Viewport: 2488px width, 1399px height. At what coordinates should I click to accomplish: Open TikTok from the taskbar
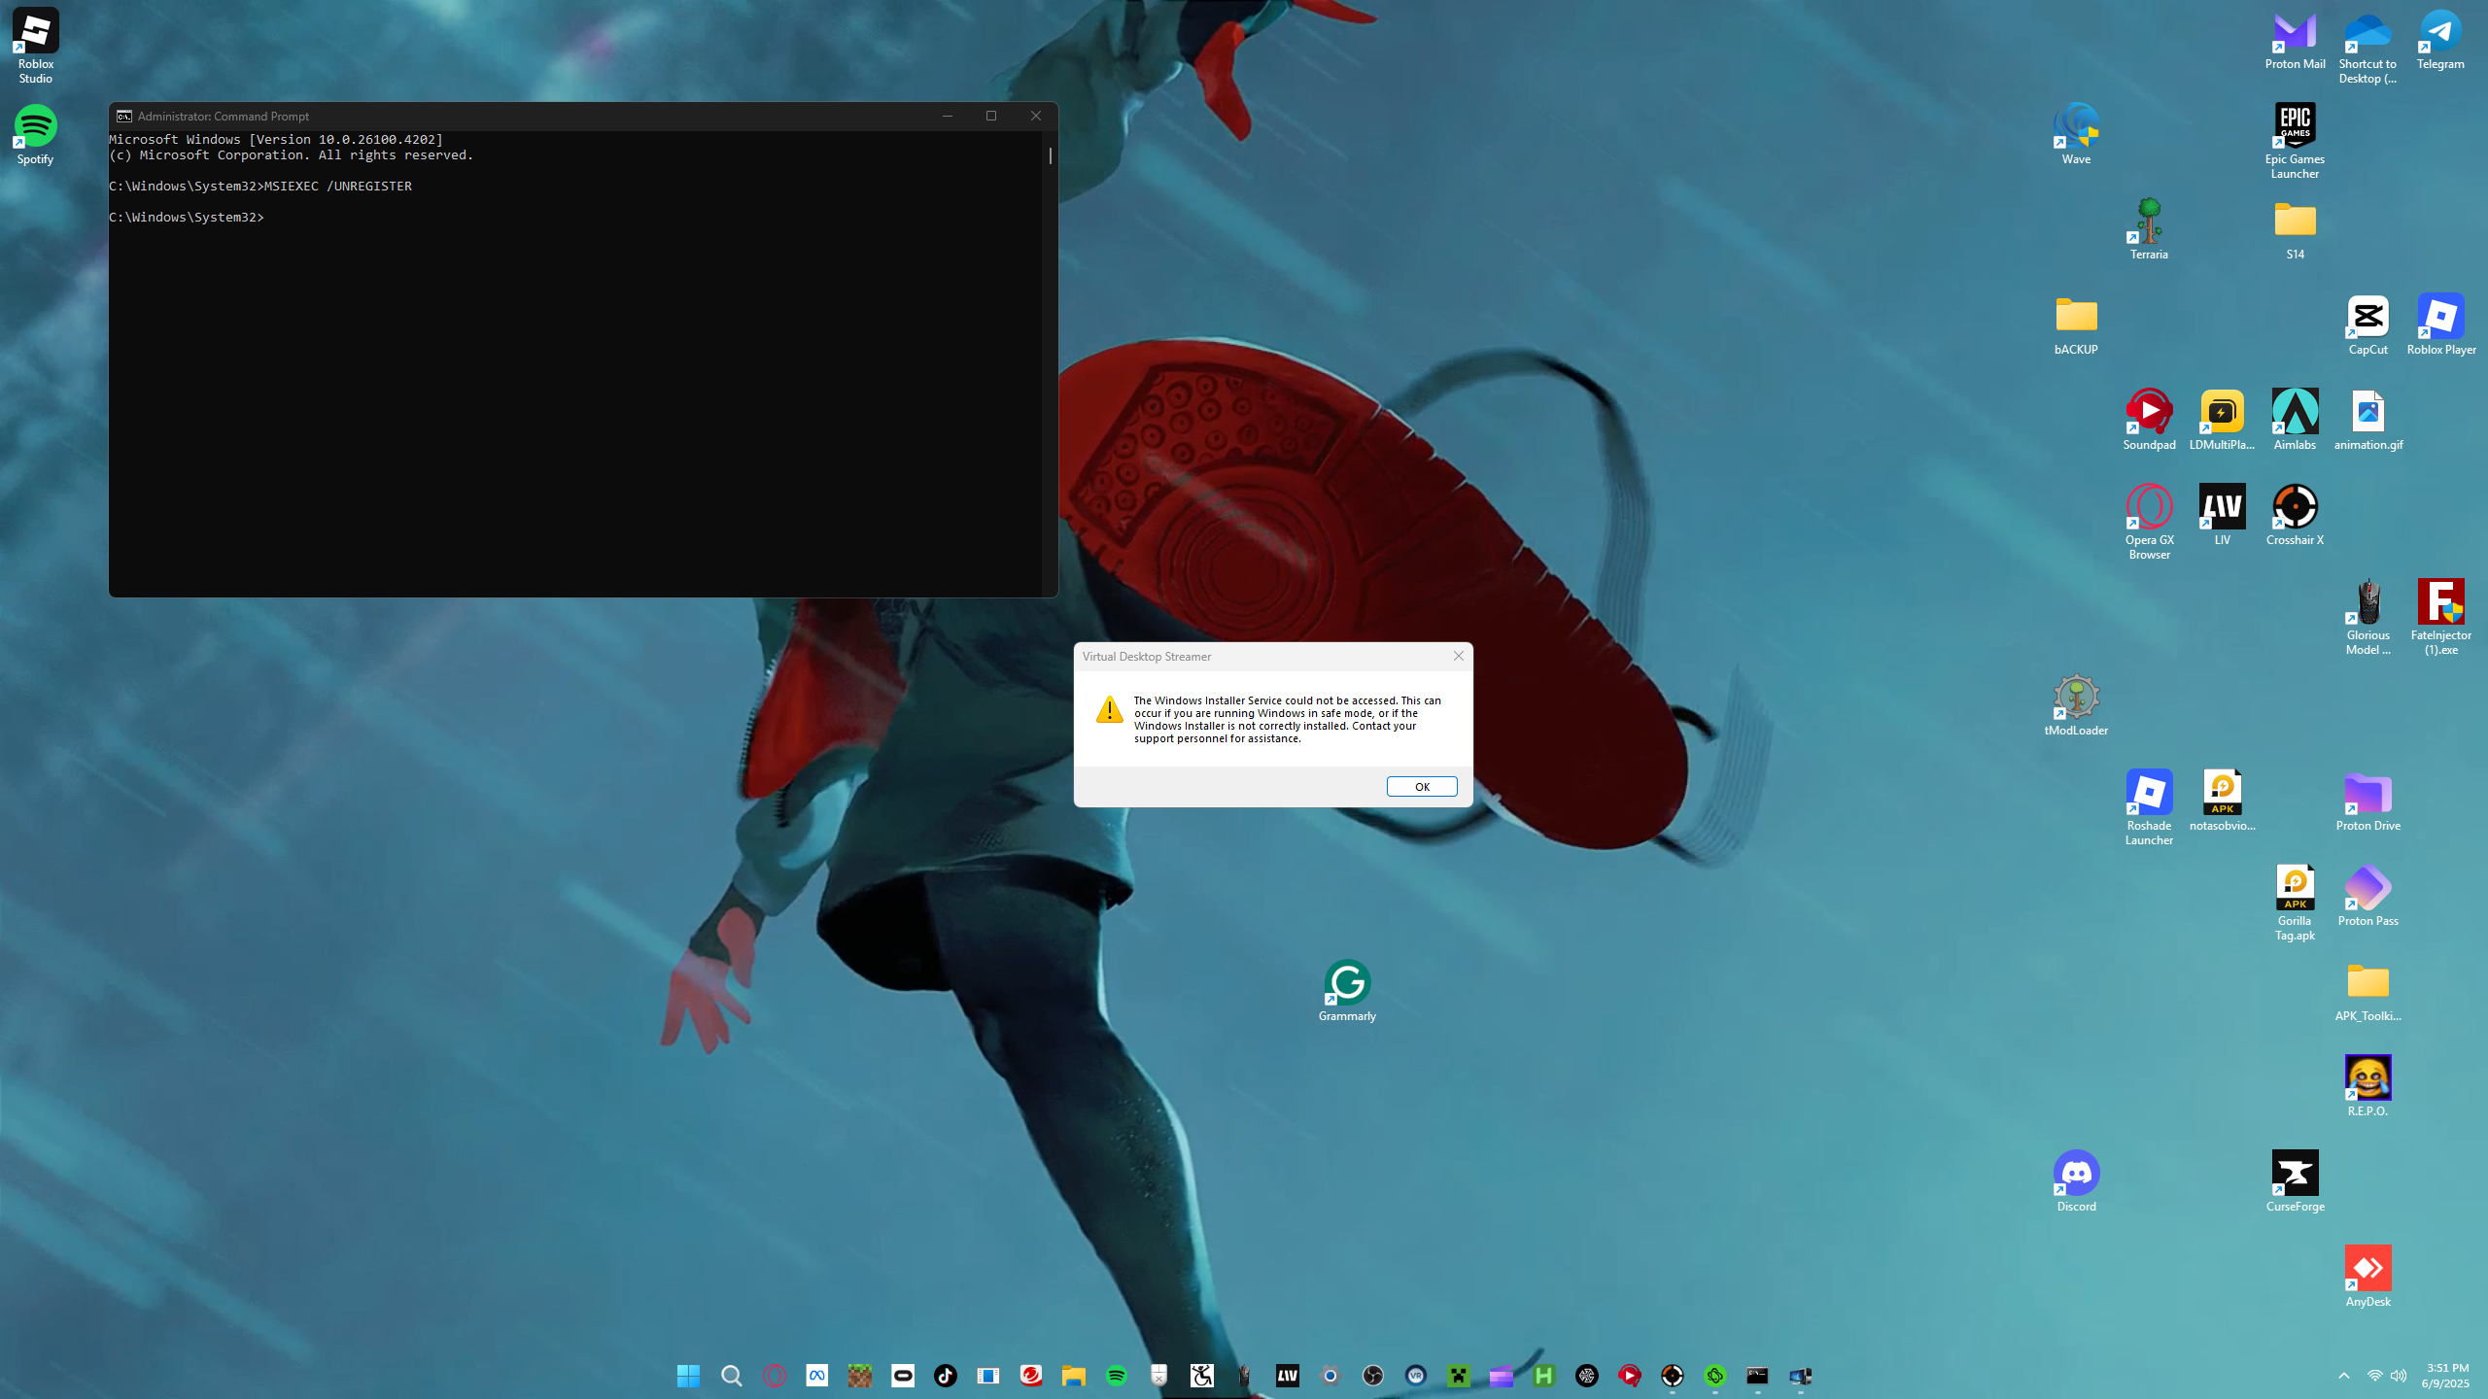click(x=945, y=1376)
